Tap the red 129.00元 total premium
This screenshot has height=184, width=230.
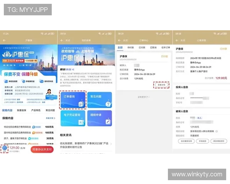[221, 78]
